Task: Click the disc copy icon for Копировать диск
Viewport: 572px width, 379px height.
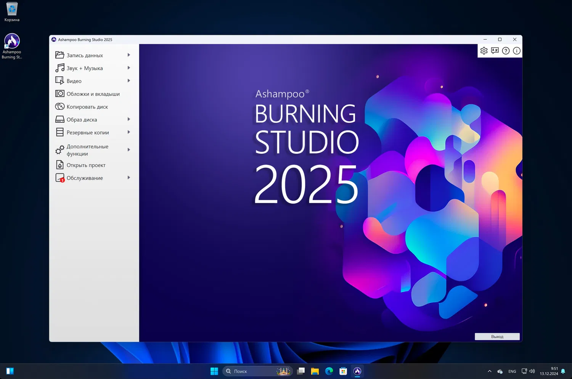Action: coord(60,106)
